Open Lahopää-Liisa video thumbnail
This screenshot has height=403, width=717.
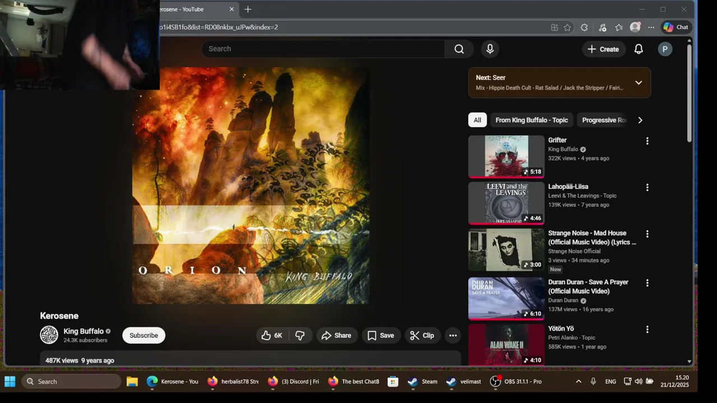(x=506, y=203)
